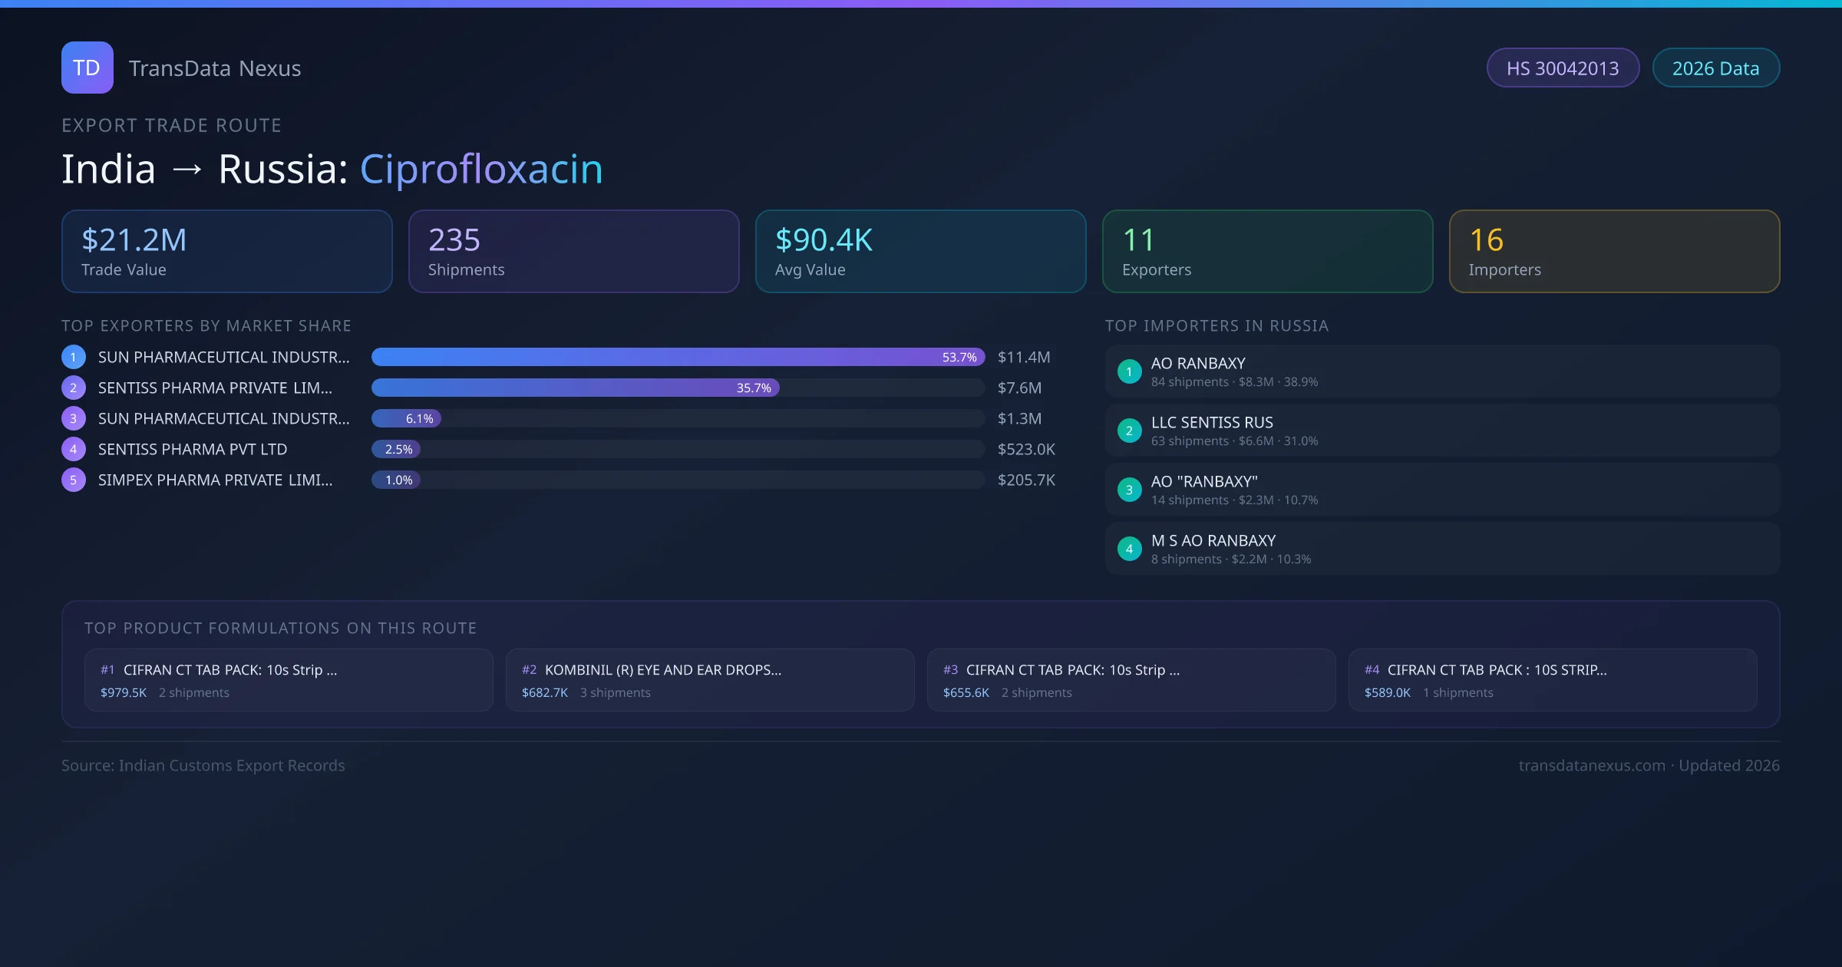Open the 235 Shipments card
Viewport: 1842px width, 967px height.
(x=573, y=251)
